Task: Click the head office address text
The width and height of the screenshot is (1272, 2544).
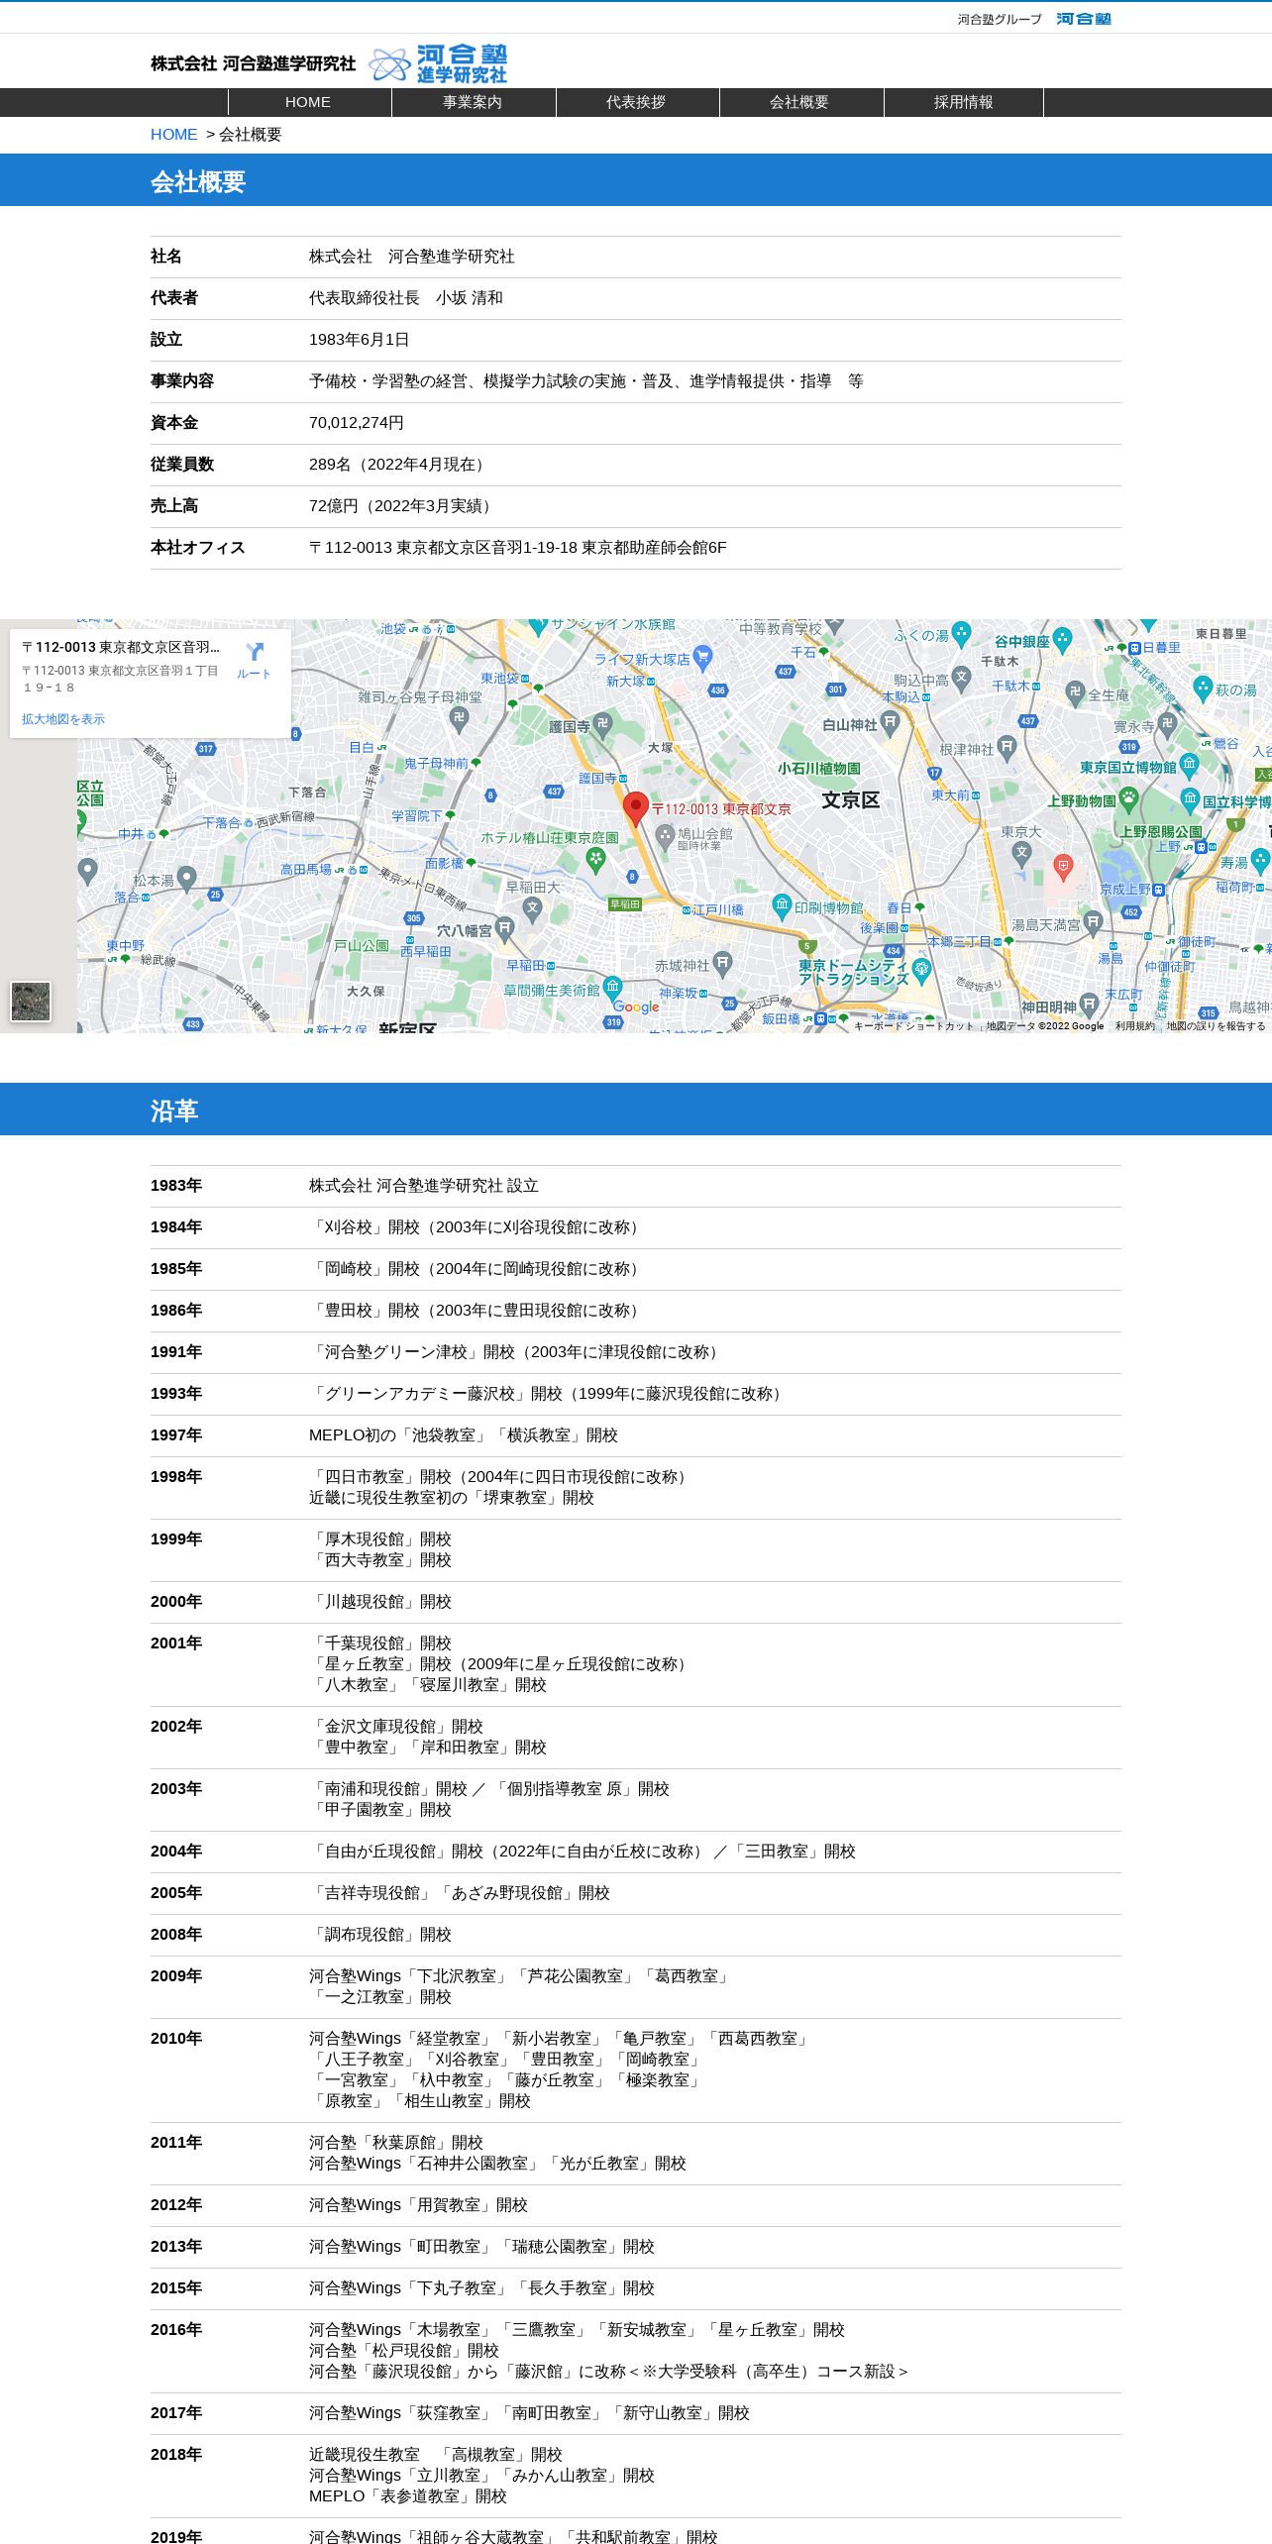Action: coord(518,548)
